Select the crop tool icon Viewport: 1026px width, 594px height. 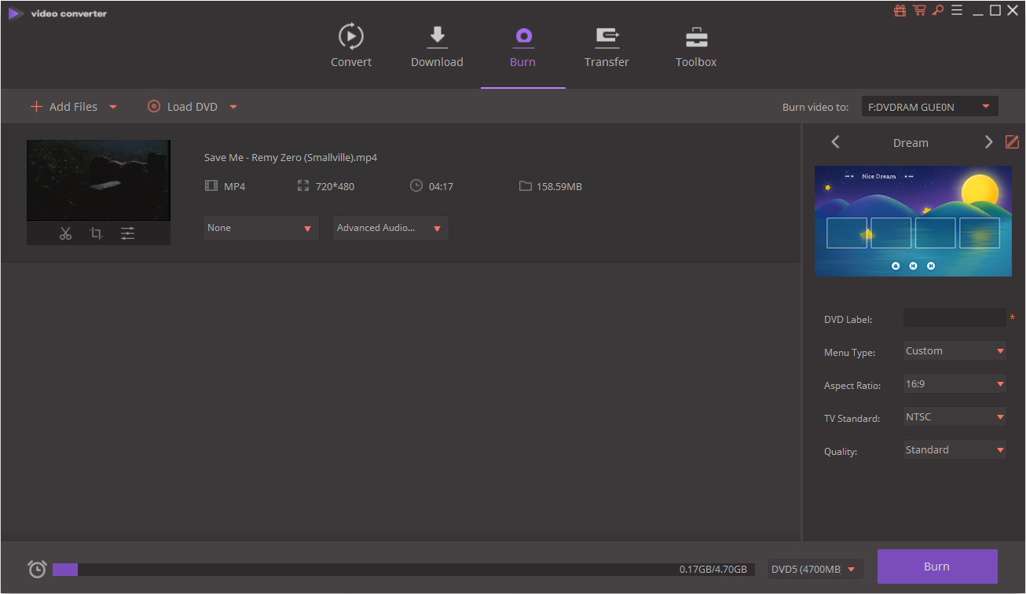96,233
